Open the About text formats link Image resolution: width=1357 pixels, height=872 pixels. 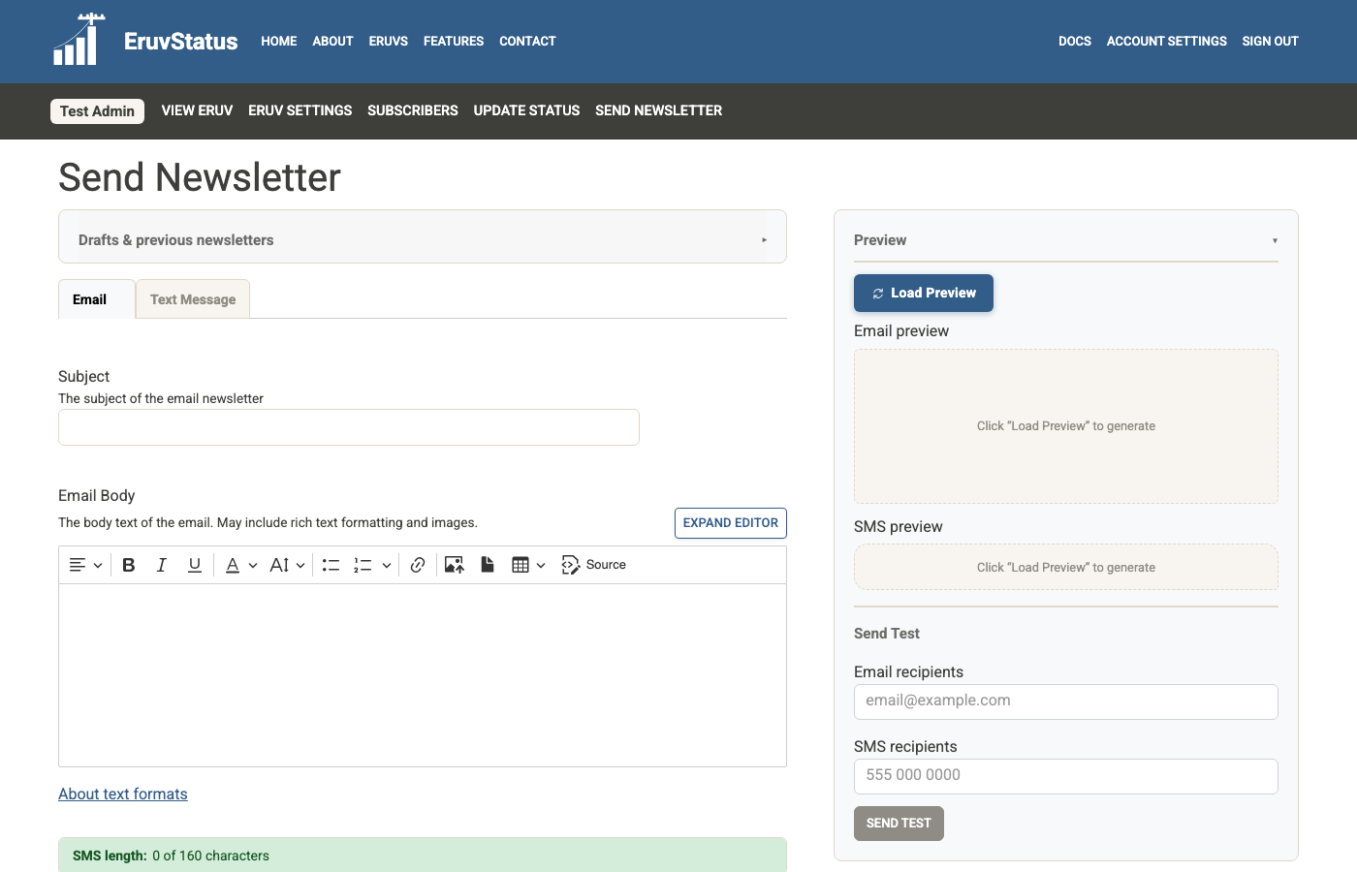(x=122, y=794)
